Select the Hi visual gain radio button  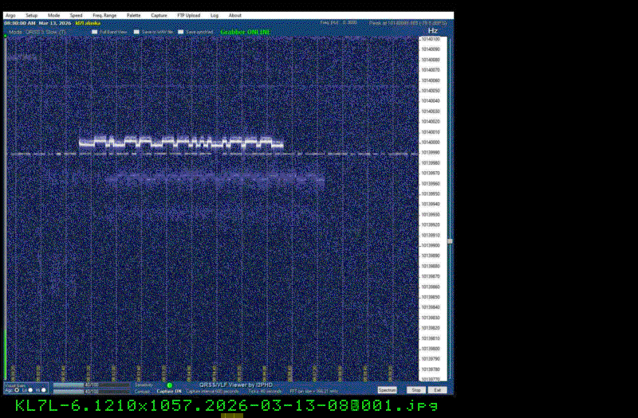point(44,390)
